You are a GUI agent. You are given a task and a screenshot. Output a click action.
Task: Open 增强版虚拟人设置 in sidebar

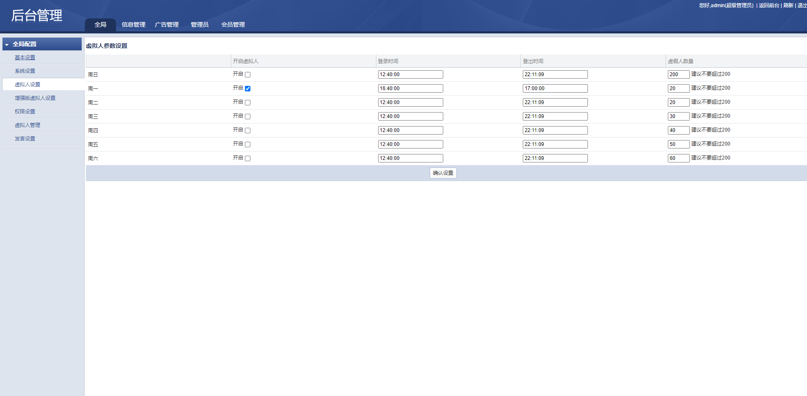click(x=35, y=98)
